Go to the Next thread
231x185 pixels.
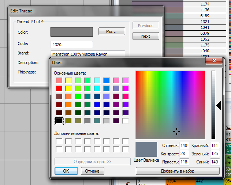pyautogui.click(x=145, y=36)
